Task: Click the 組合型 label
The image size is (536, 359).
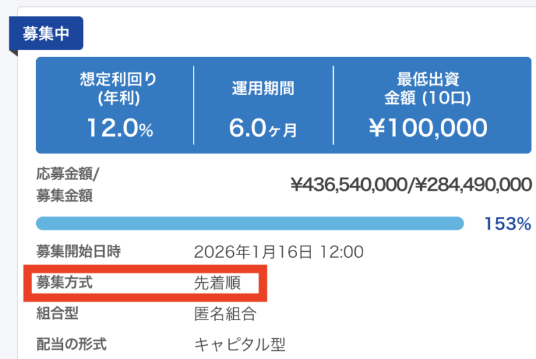Action: click(57, 313)
